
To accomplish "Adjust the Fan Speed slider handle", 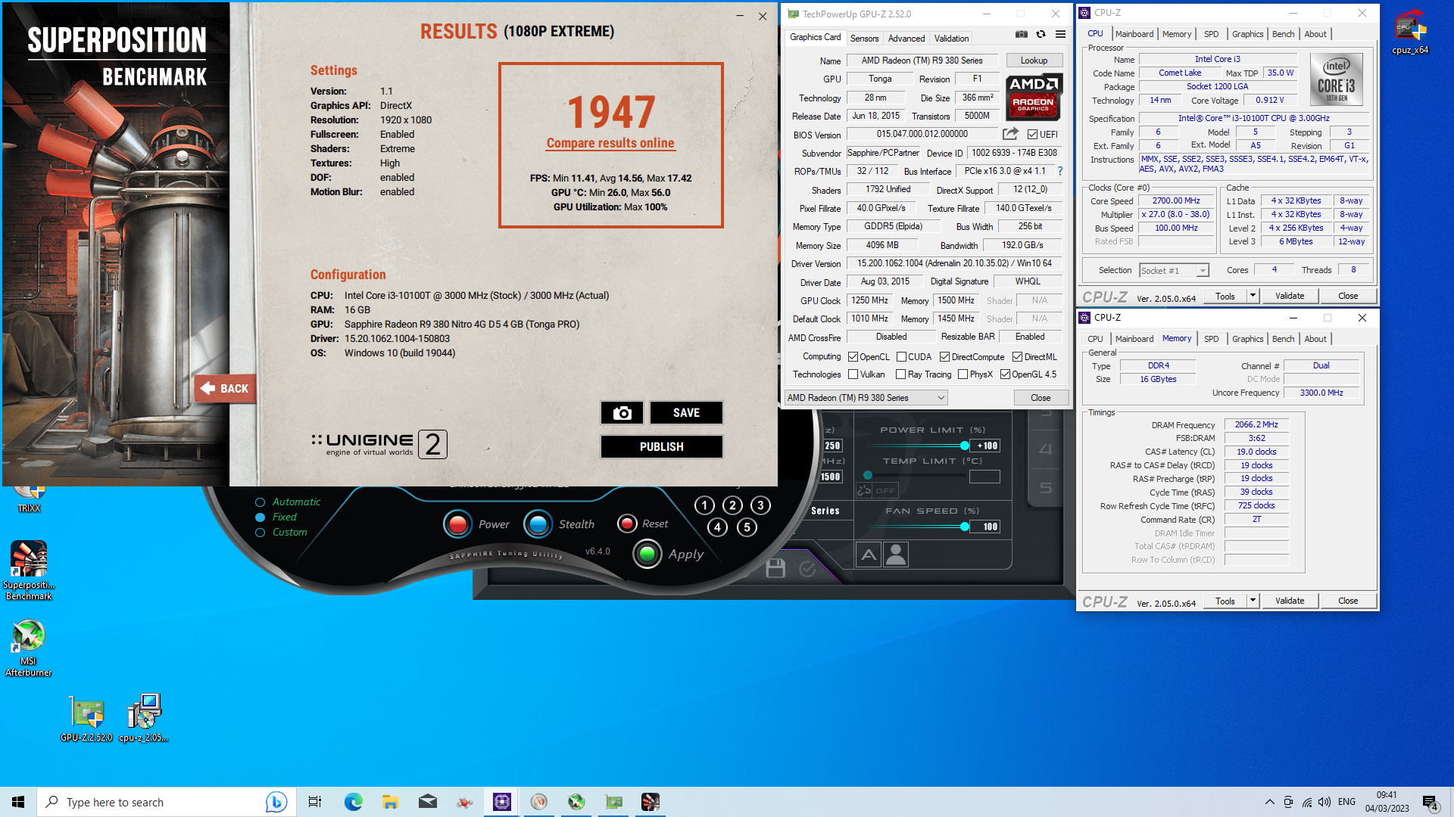I will pos(964,527).
